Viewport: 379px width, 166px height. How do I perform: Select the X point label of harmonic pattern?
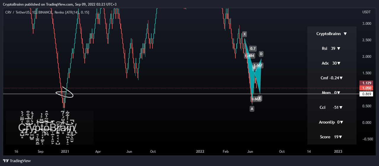(245, 34)
